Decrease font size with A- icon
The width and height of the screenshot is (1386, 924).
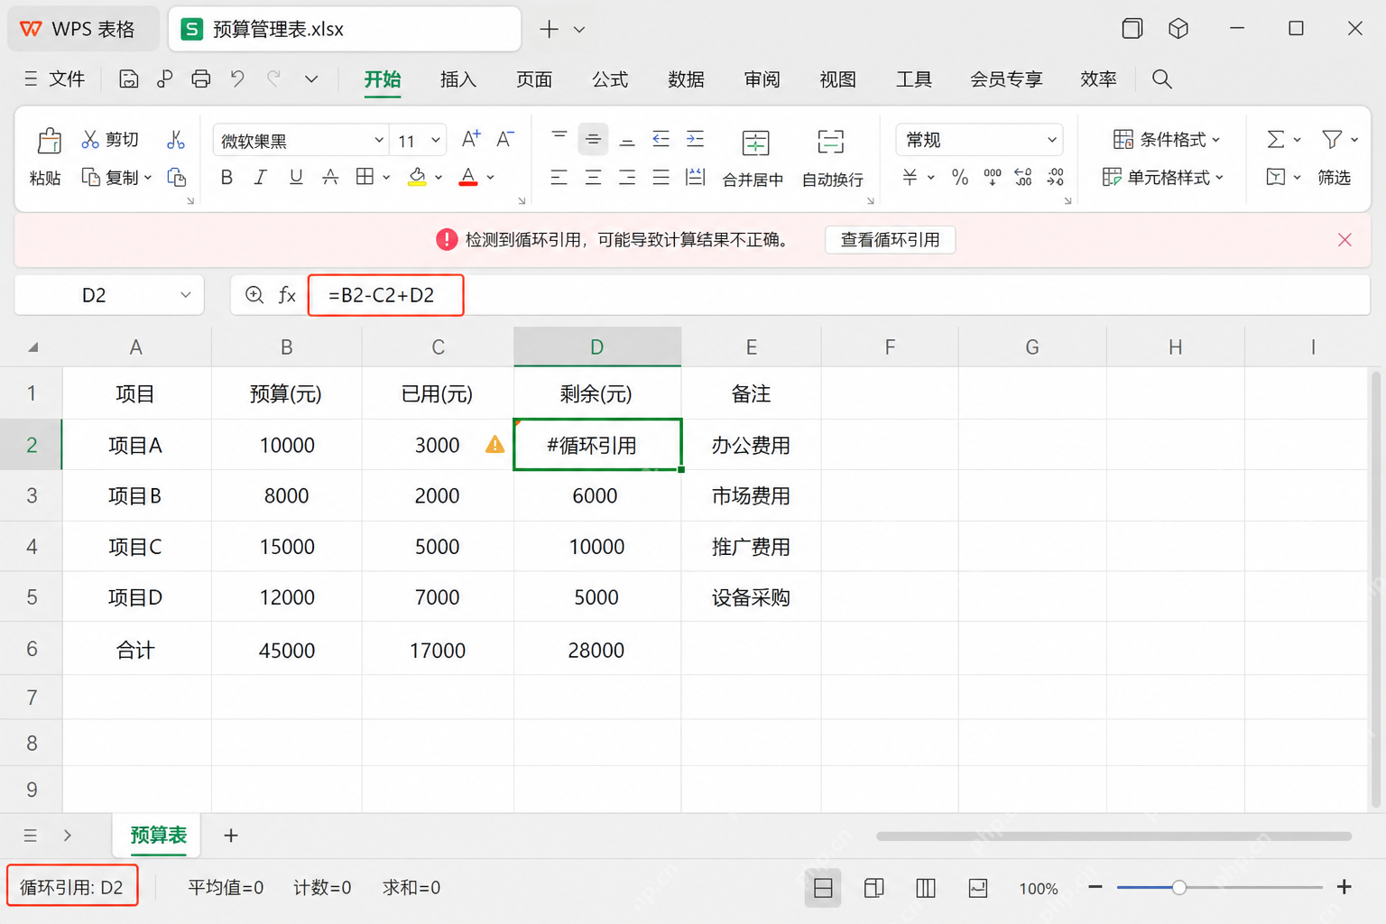[505, 139]
